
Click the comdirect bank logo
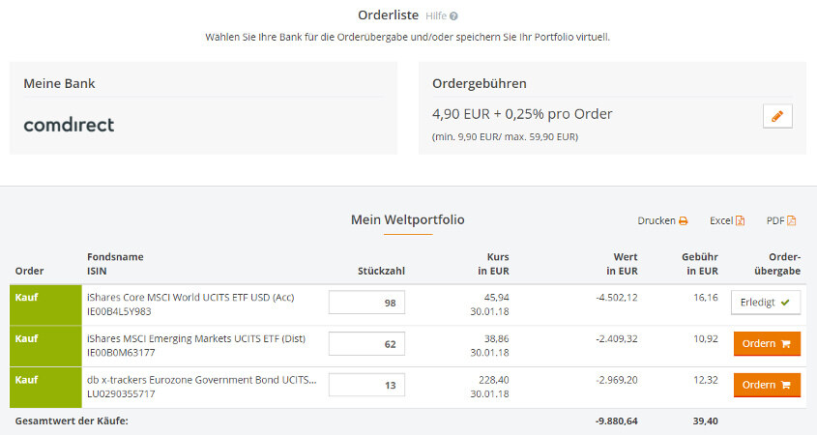69,125
